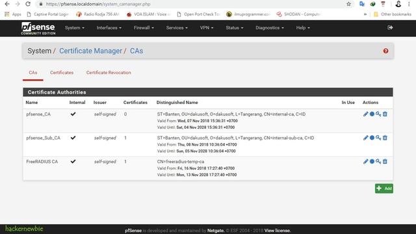Open the red help question mark icon
416x234 pixels.
point(385,51)
